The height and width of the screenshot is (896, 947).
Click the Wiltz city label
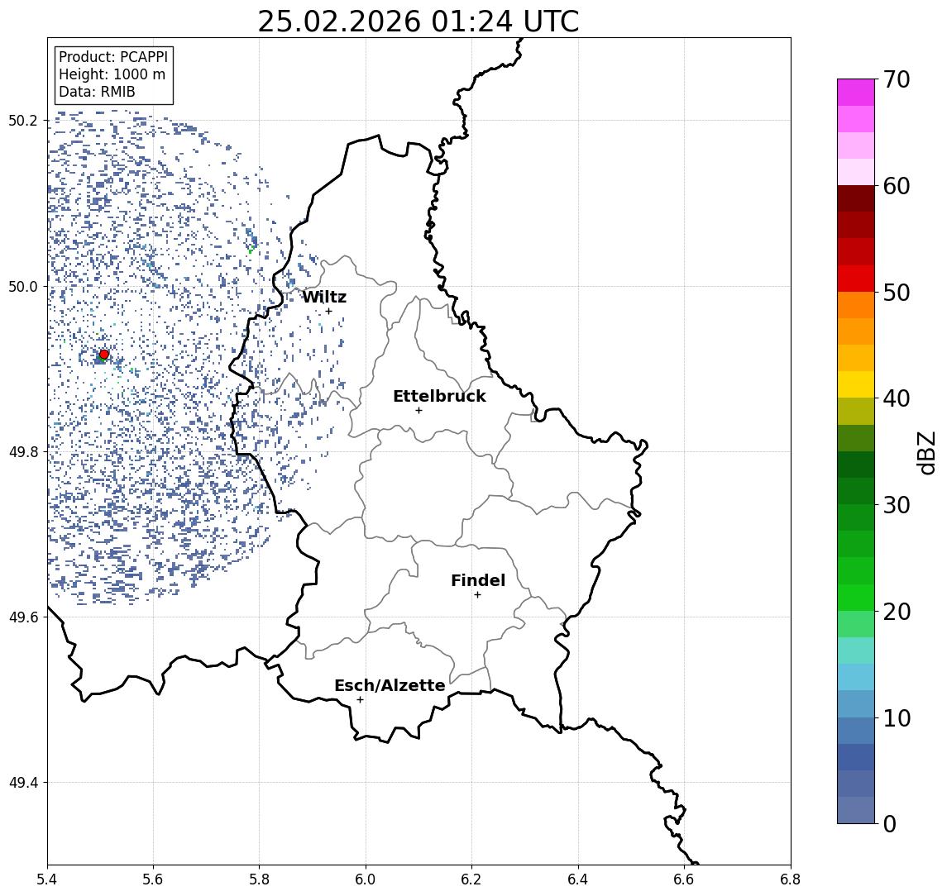pyautogui.click(x=324, y=297)
